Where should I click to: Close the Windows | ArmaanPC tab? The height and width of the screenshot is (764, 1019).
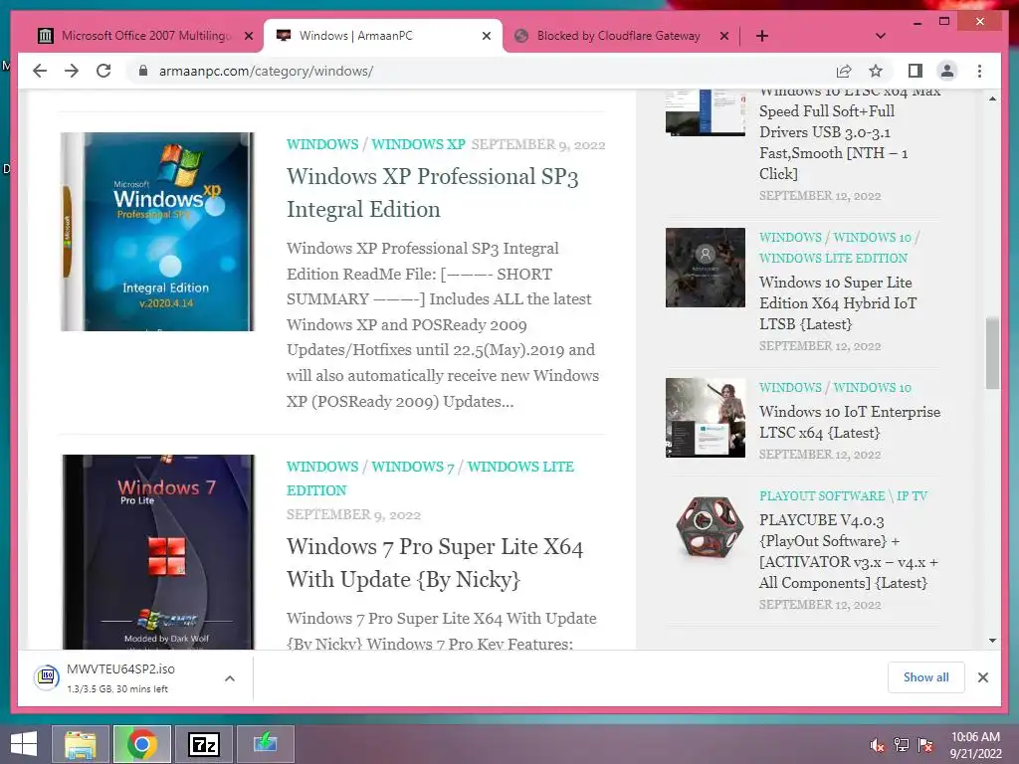coord(486,36)
